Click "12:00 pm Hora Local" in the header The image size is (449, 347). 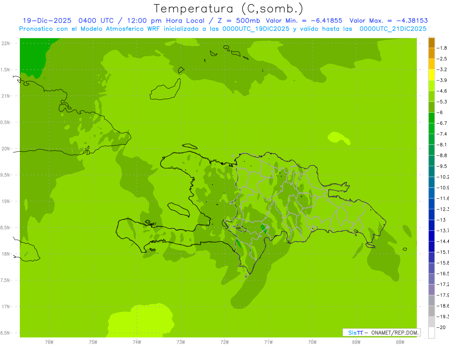166,21
